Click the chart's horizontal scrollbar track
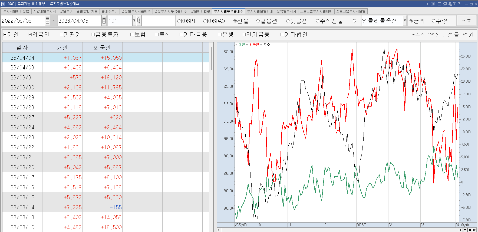This screenshot has width=478, height=232. coord(340,230)
